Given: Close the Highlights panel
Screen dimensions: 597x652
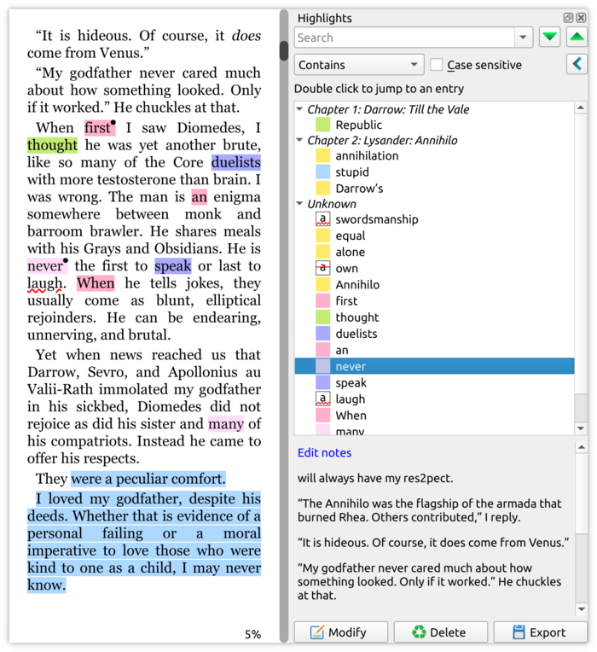Looking at the screenshot, I should (x=581, y=17).
